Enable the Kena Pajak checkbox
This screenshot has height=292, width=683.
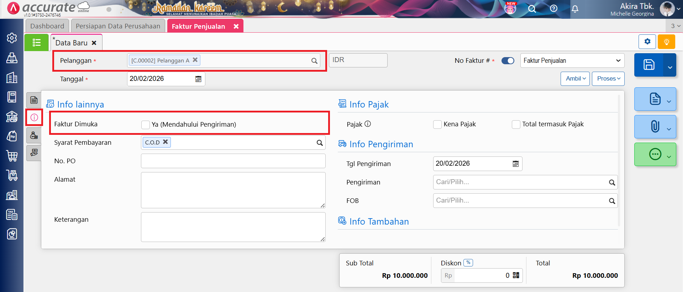437,125
